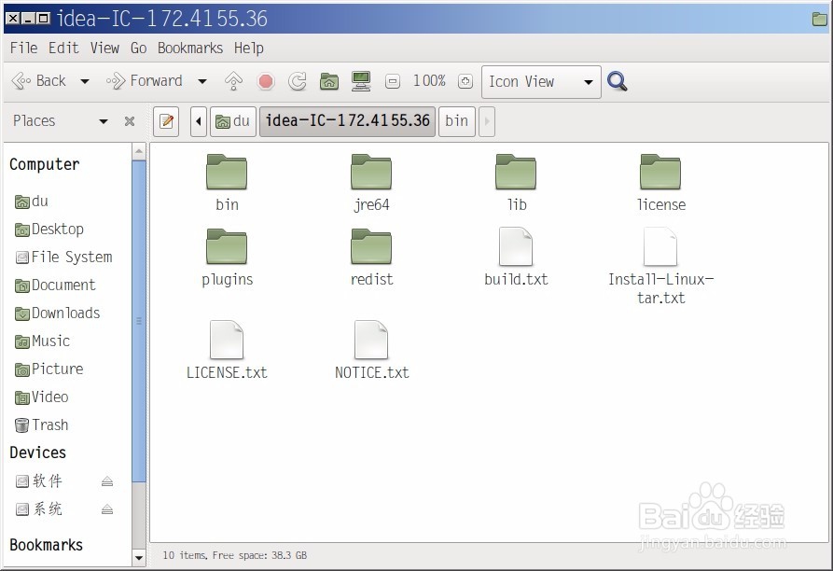Select Picture in Places sidebar

click(x=49, y=369)
